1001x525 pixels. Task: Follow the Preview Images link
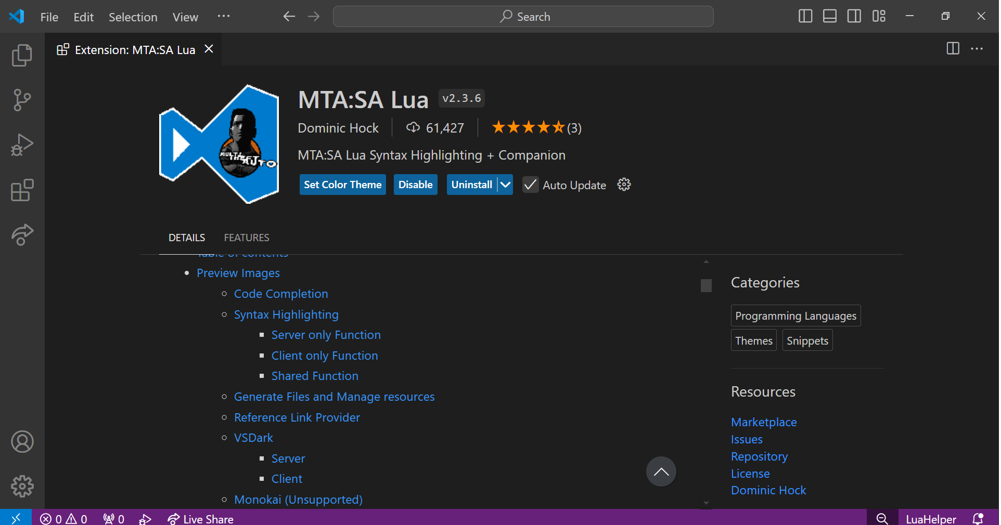[x=238, y=273]
